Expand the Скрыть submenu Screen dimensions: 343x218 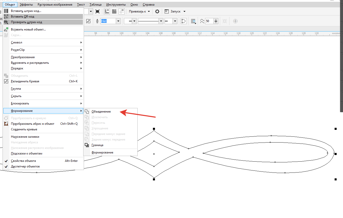click(x=43, y=96)
